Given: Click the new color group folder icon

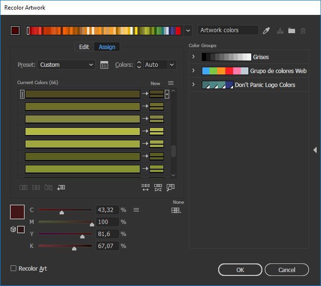Looking at the screenshot, I should point(292,31).
